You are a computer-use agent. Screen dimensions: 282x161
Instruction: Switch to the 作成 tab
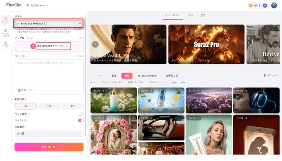click(191, 15)
